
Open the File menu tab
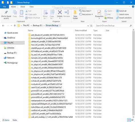5,7
